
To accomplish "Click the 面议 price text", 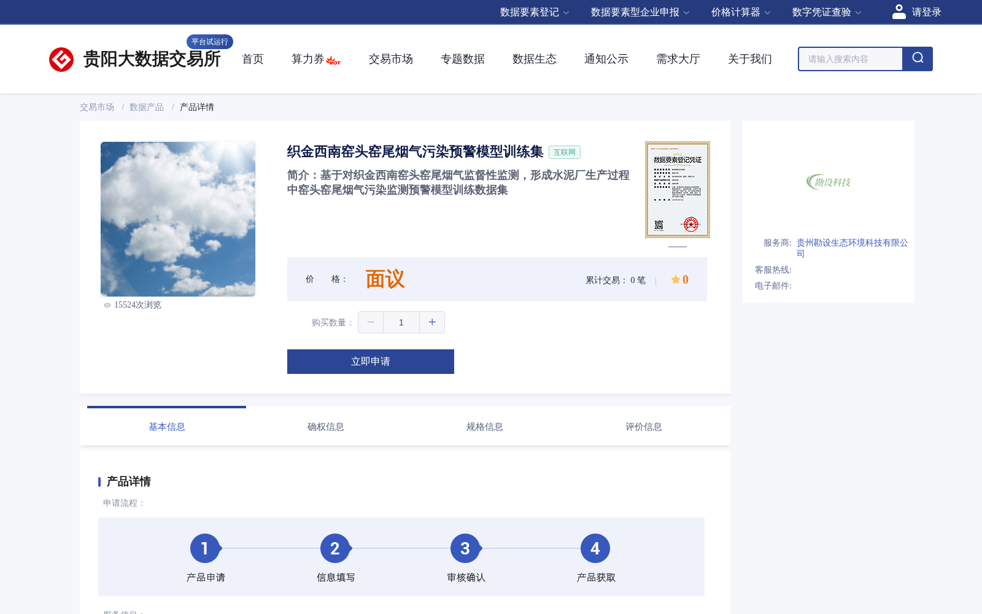I will tap(385, 279).
